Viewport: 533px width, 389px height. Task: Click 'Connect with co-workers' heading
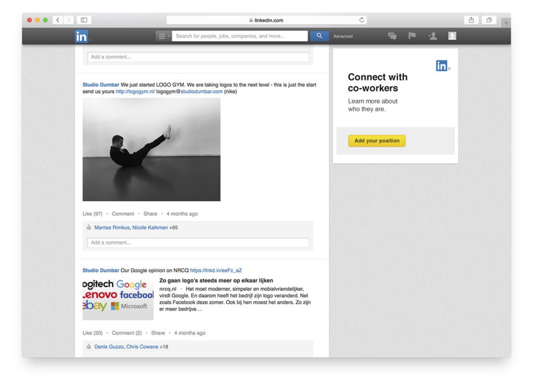pyautogui.click(x=377, y=83)
